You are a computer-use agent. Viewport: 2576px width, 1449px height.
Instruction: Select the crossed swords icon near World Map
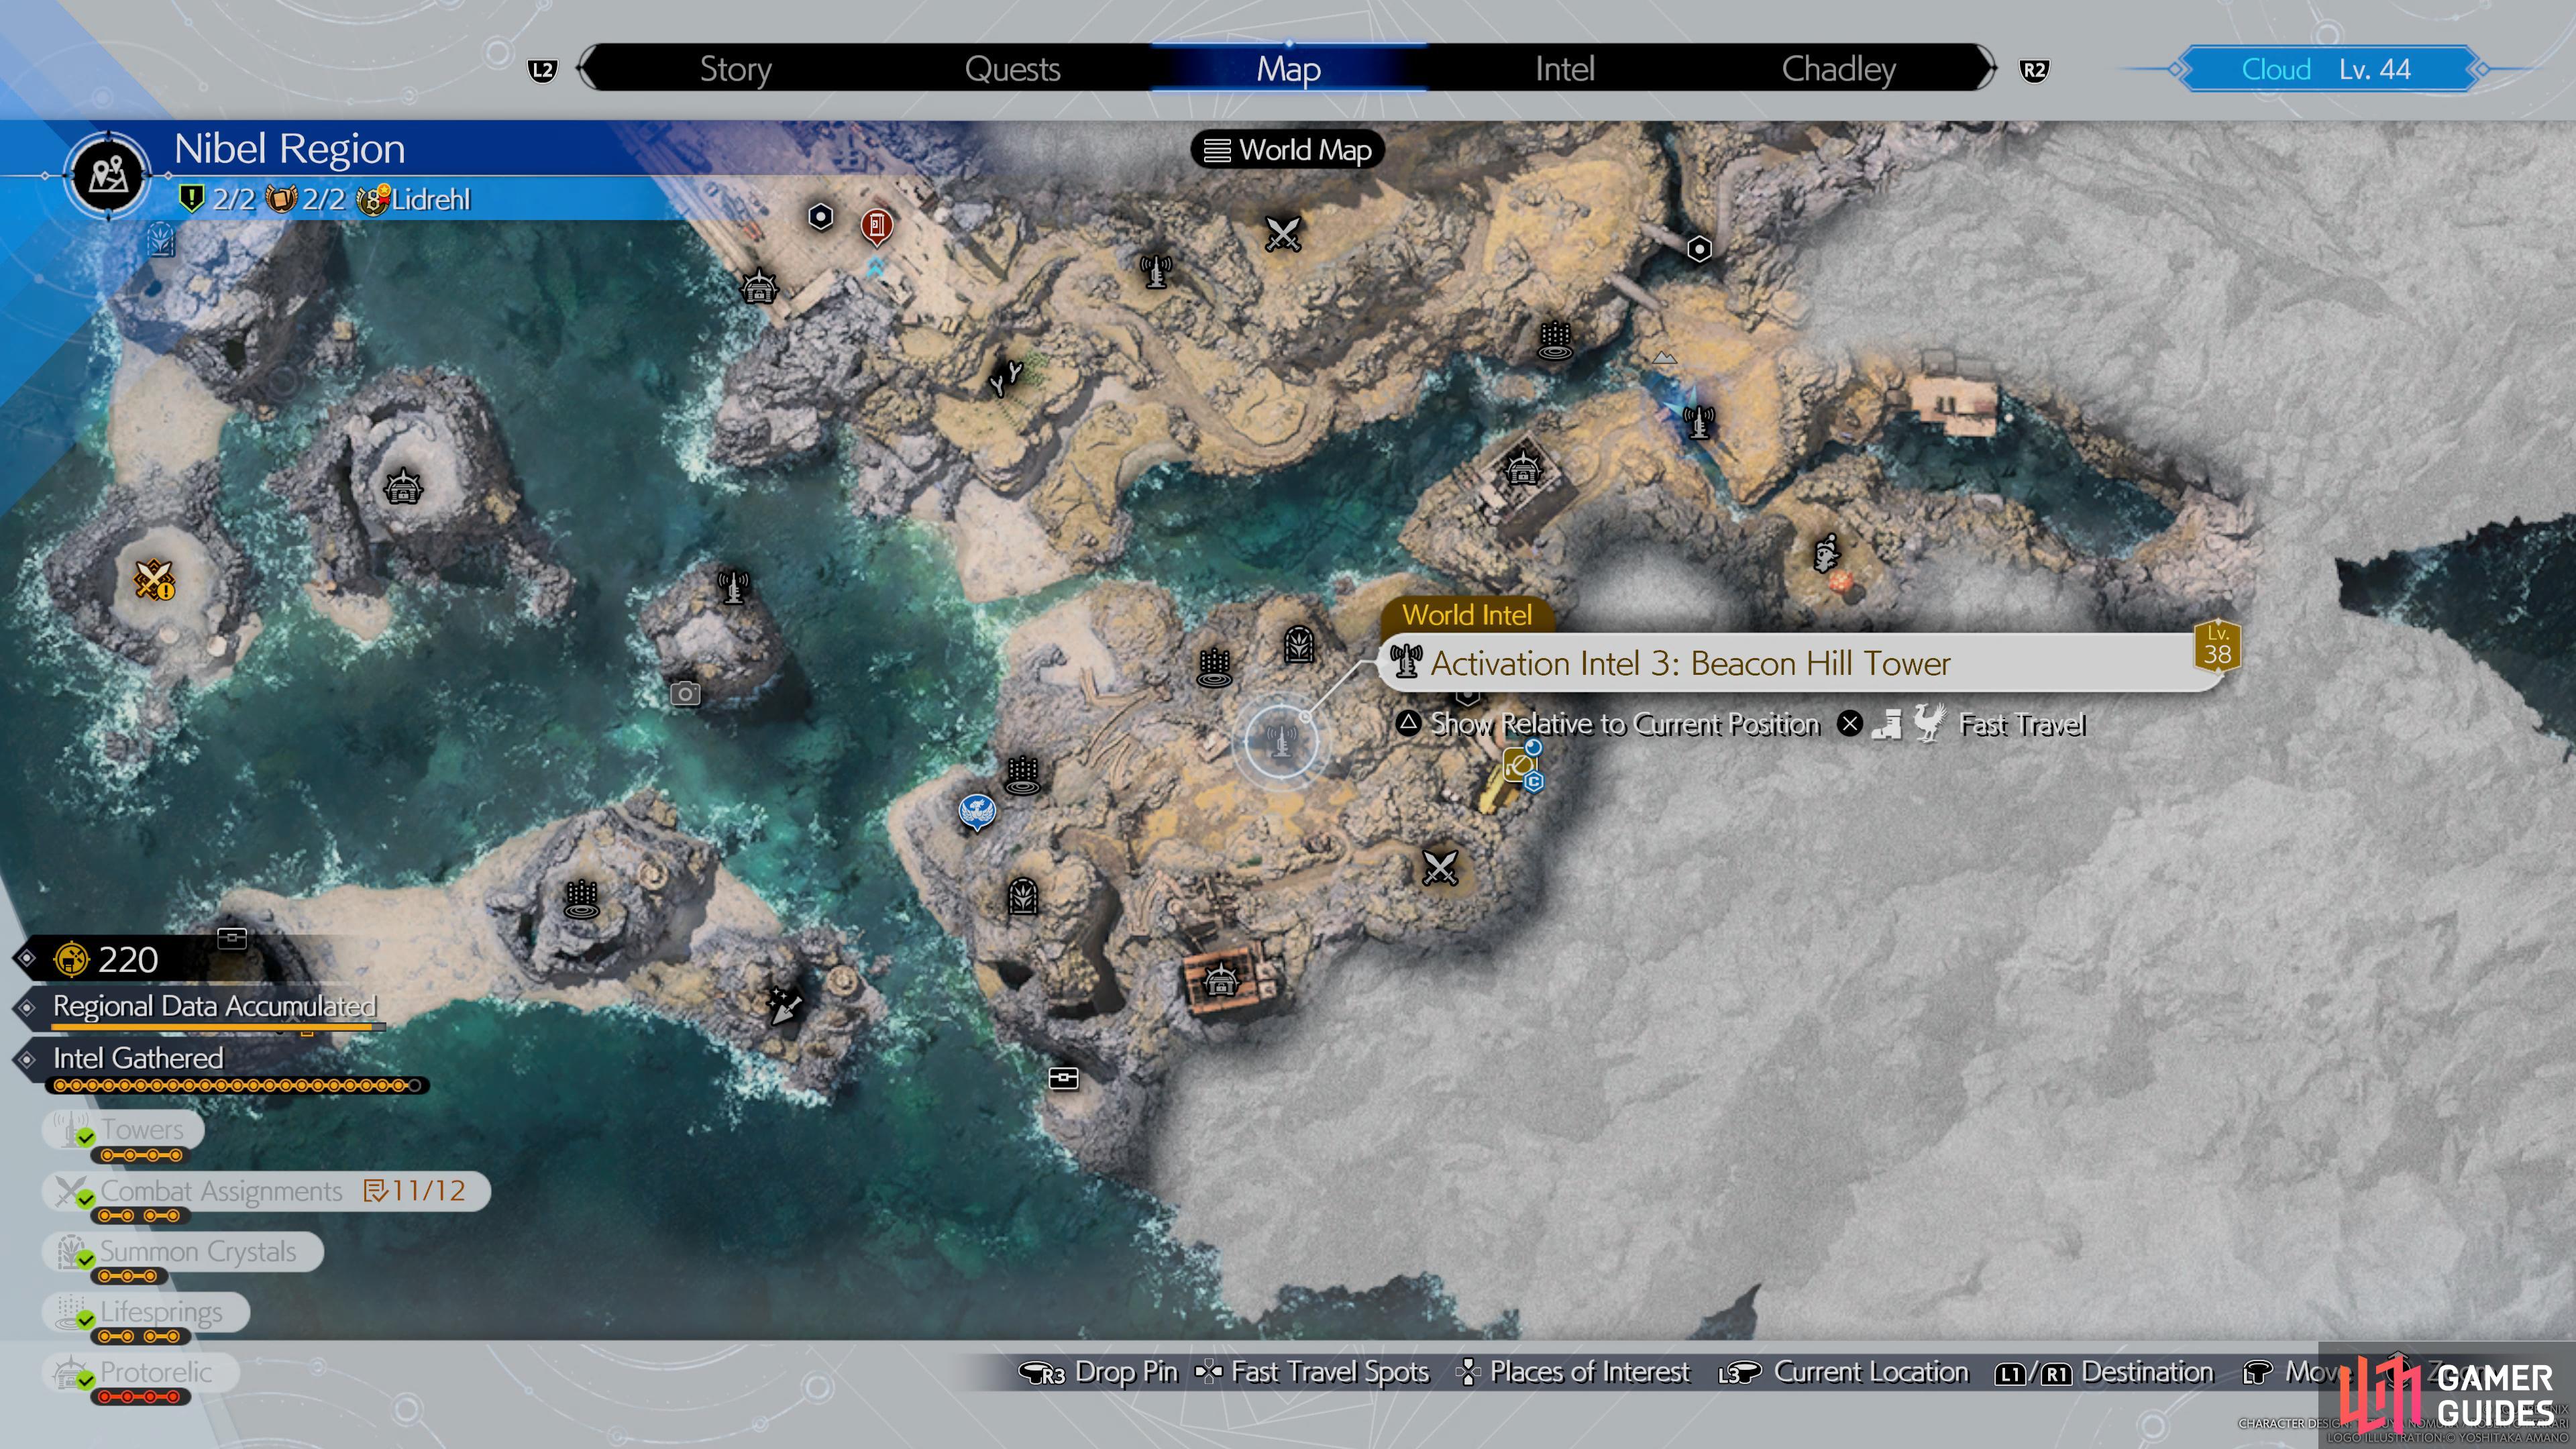1282,235
